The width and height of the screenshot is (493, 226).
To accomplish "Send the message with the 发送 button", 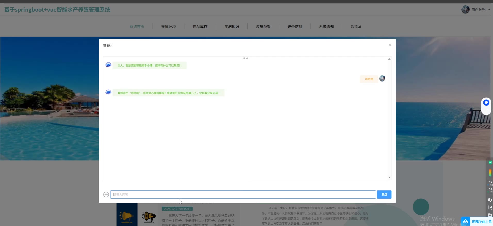I will point(384,195).
